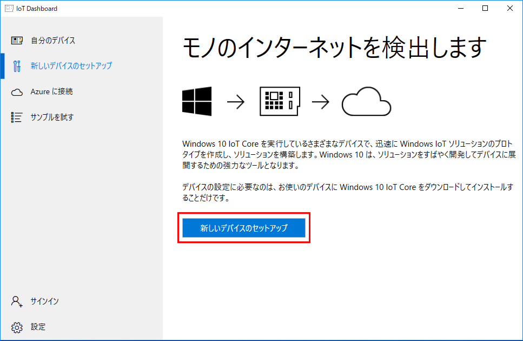Maximize the IoT Dashboard window
Image resolution: width=523 pixels, height=341 pixels.
485,8
